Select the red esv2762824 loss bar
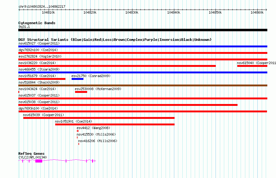The height and width of the screenshot is (178, 276). click(x=143, y=59)
